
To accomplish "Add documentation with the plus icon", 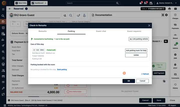I will coord(166,15).
